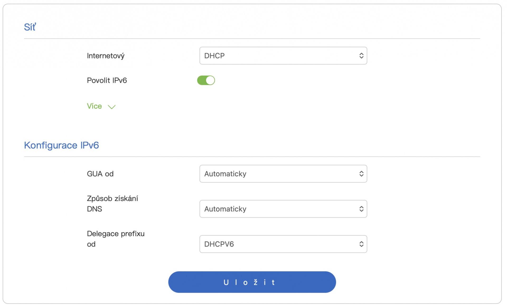
Task: Click the arrows icon beside DHCPV6
Action: (x=361, y=244)
